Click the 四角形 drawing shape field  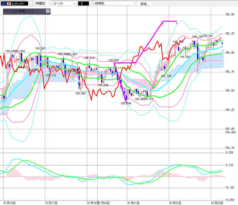click(114, 3)
